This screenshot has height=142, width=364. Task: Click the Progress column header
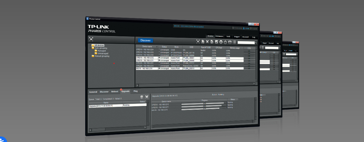point(204,100)
